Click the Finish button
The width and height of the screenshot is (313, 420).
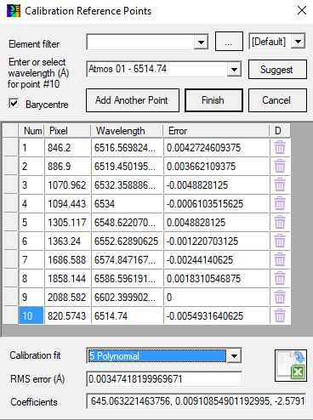pyautogui.click(x=213, y=100)
